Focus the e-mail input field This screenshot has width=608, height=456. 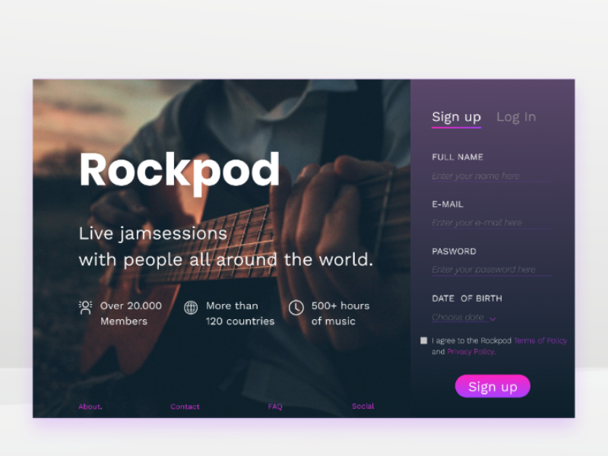(x=491, y=223)
